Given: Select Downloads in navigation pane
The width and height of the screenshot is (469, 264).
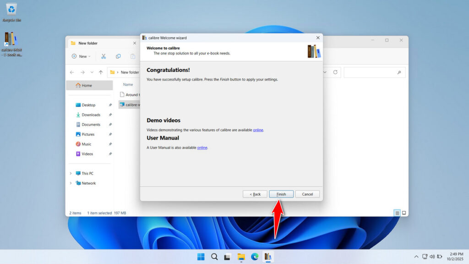Looking at the screenshot, I should click(91, 115).
